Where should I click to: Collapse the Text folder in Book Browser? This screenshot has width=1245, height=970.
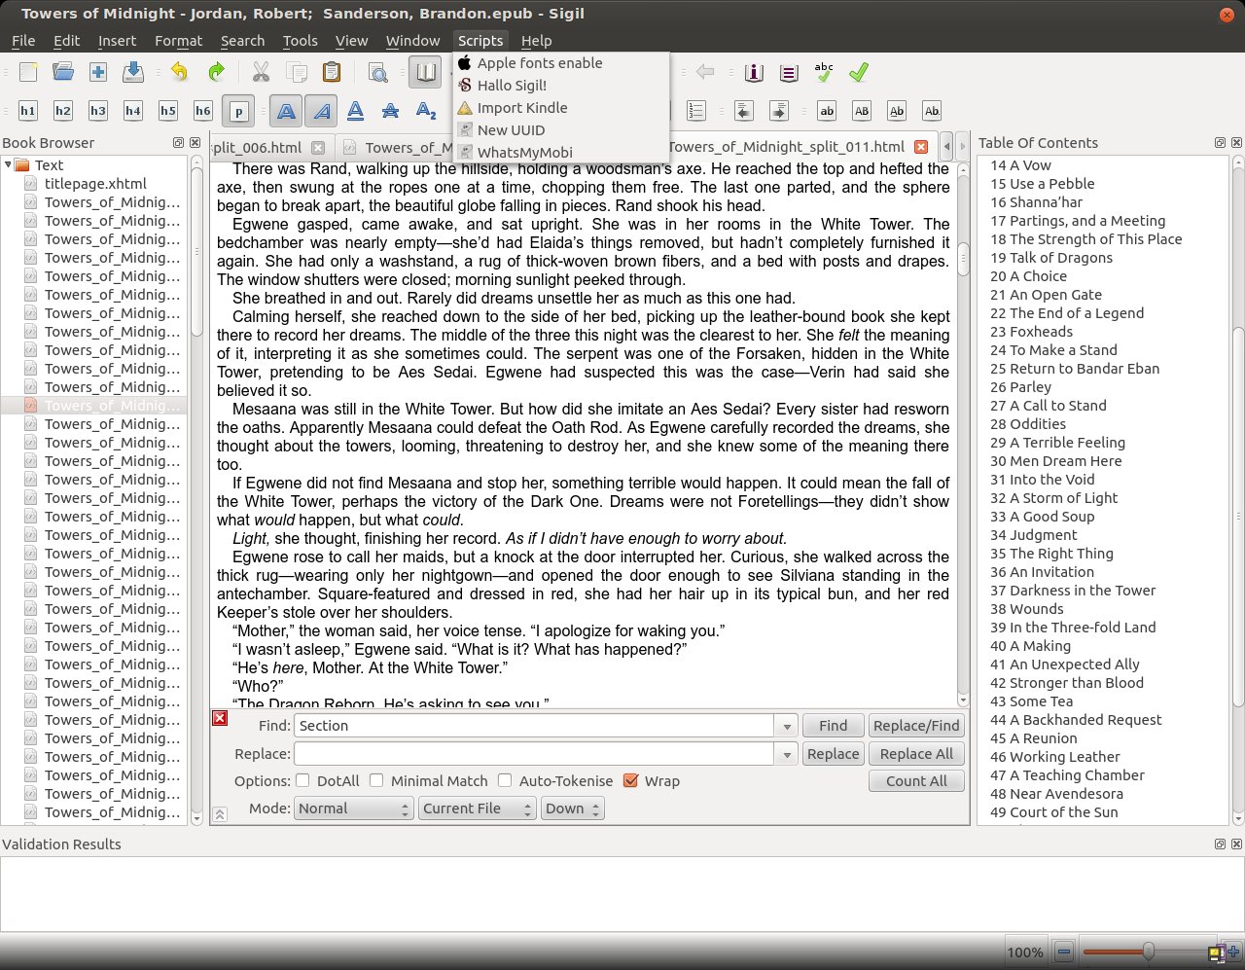point(8,165)
